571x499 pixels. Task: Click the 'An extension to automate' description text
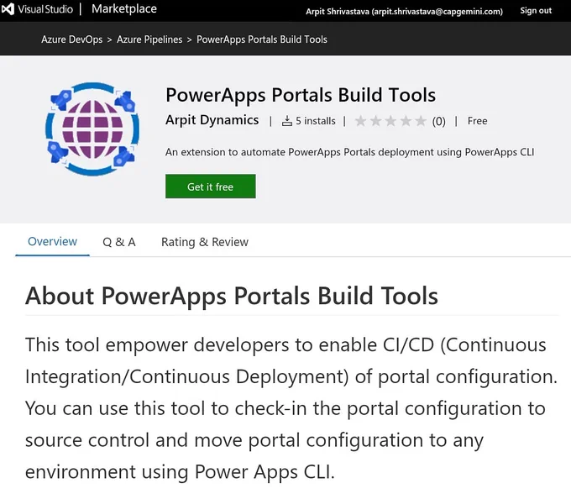click(x=349, y=152)
